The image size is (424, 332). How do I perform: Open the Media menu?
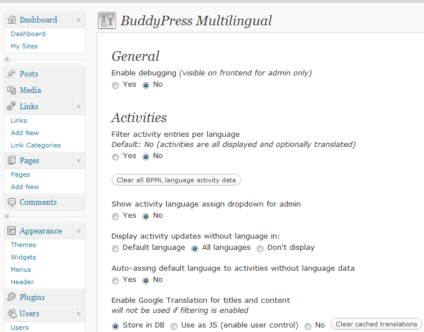pos(30,90)
